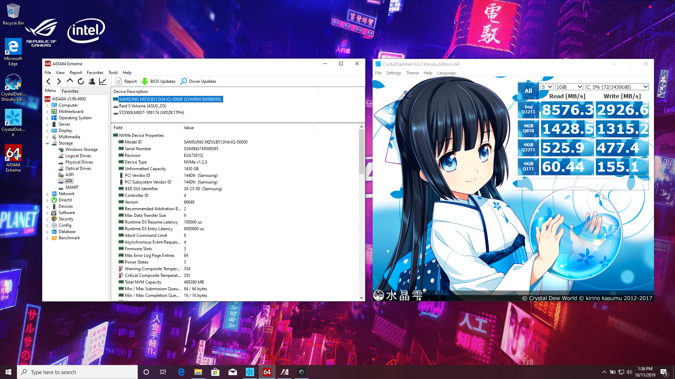Run the Seq Q32T1 test
This screenshot has width=675, height=379.
tap(528, 109)
